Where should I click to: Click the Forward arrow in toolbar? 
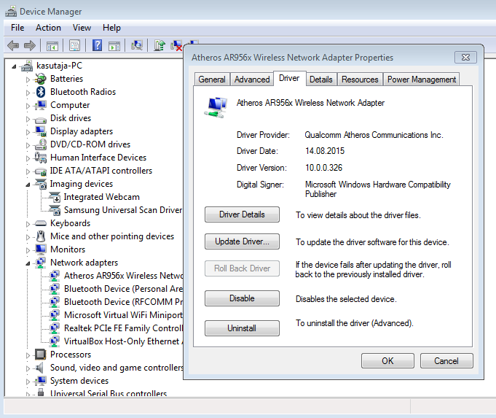[30, 46]
